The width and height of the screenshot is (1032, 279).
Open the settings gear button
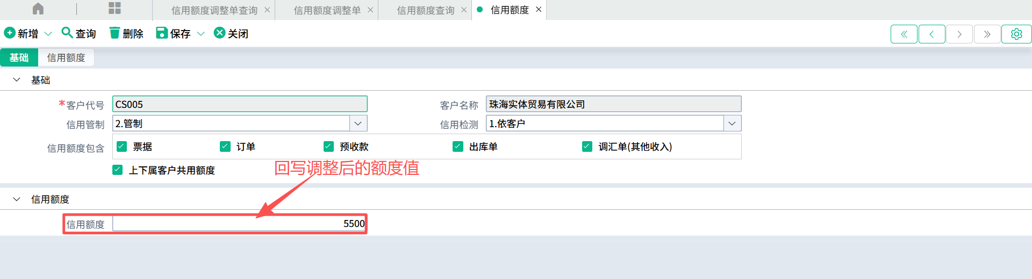tap(1016, 34)
